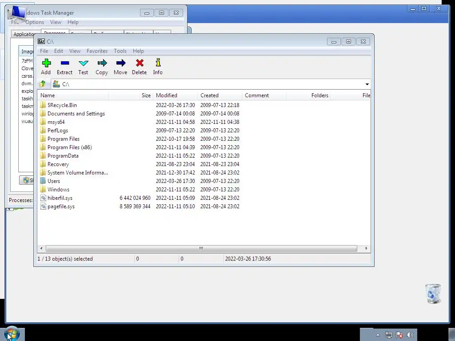Screen dimensions: 455x341
Task: Click the scroll right arrow
Action: 366,249
